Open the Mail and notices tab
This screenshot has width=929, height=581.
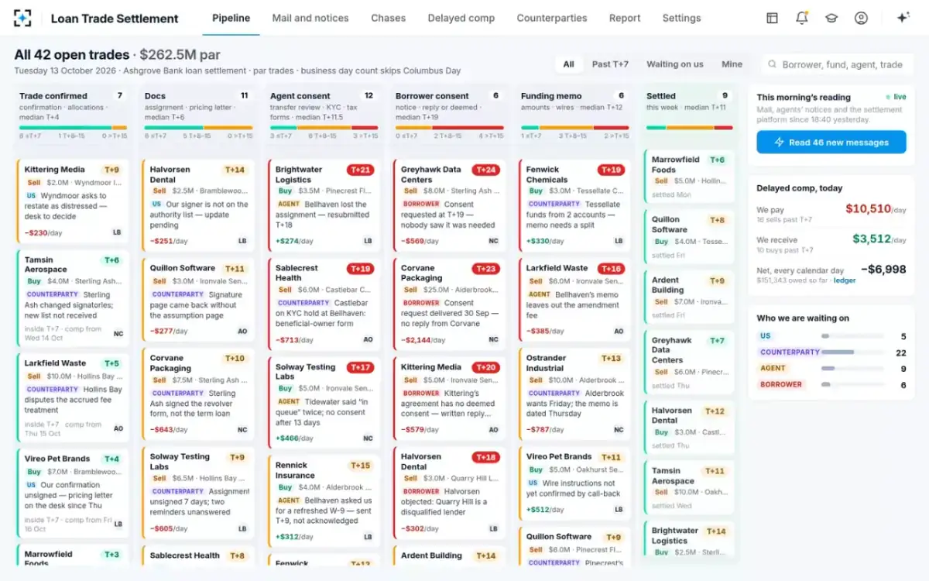[x=310, y=18]
